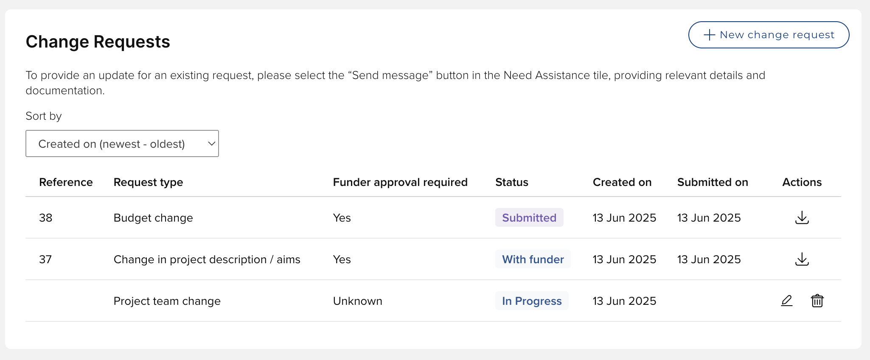Click the Submitted on column header
Image resolution: width=870 pixels, height=360 pixels.
coord(712,182)
